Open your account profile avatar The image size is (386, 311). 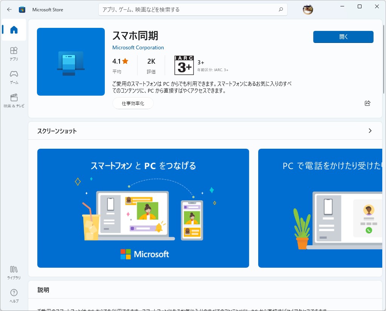tap(308, 9)
